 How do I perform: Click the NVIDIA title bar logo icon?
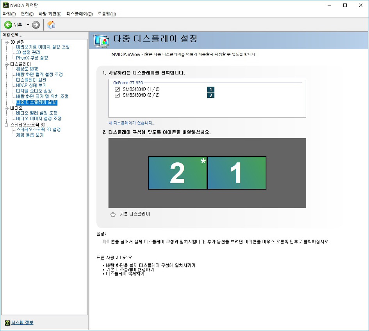[x=5, y=5]
